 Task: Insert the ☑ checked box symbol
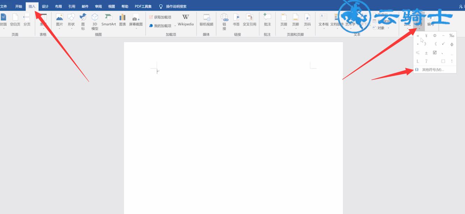[x=435, y=53]
